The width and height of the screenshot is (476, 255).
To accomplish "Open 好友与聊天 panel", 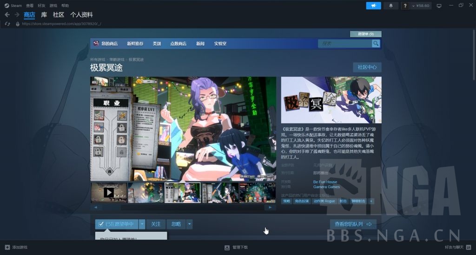I will (x=458, y=247).
